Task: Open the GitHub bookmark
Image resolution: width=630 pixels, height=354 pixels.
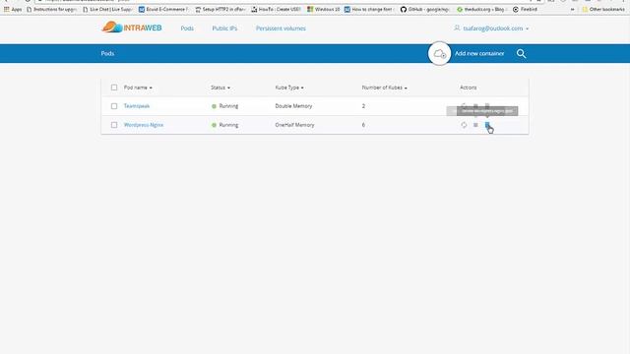Action: click(425, 9)
